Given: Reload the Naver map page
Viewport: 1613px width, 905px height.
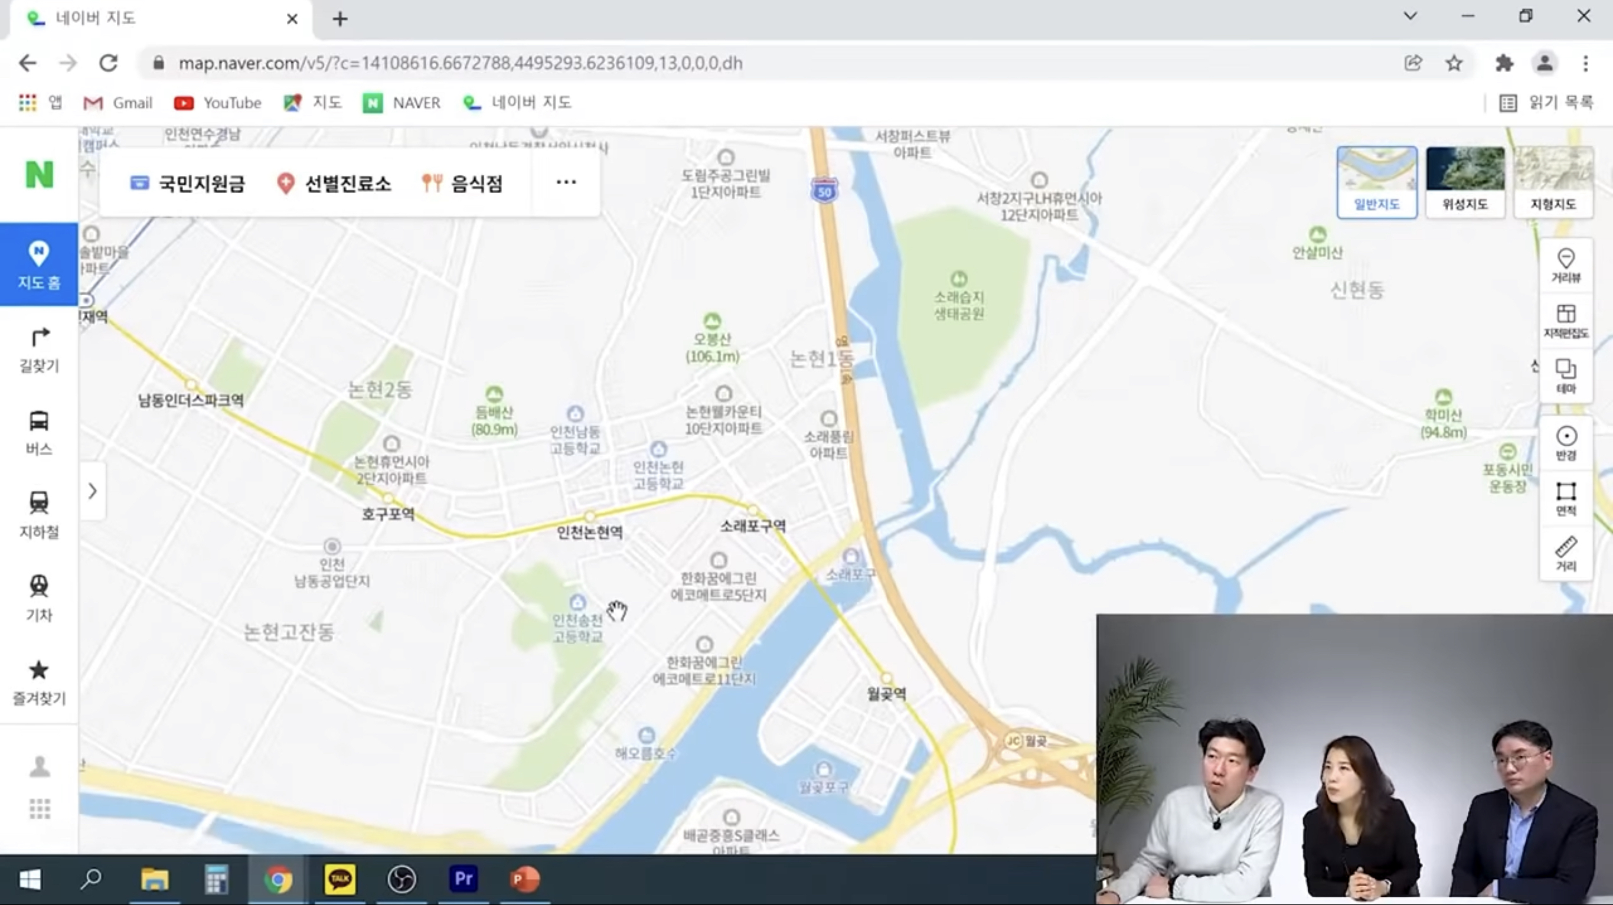Looking at the screenshot, I should click(x=108, y=63).
